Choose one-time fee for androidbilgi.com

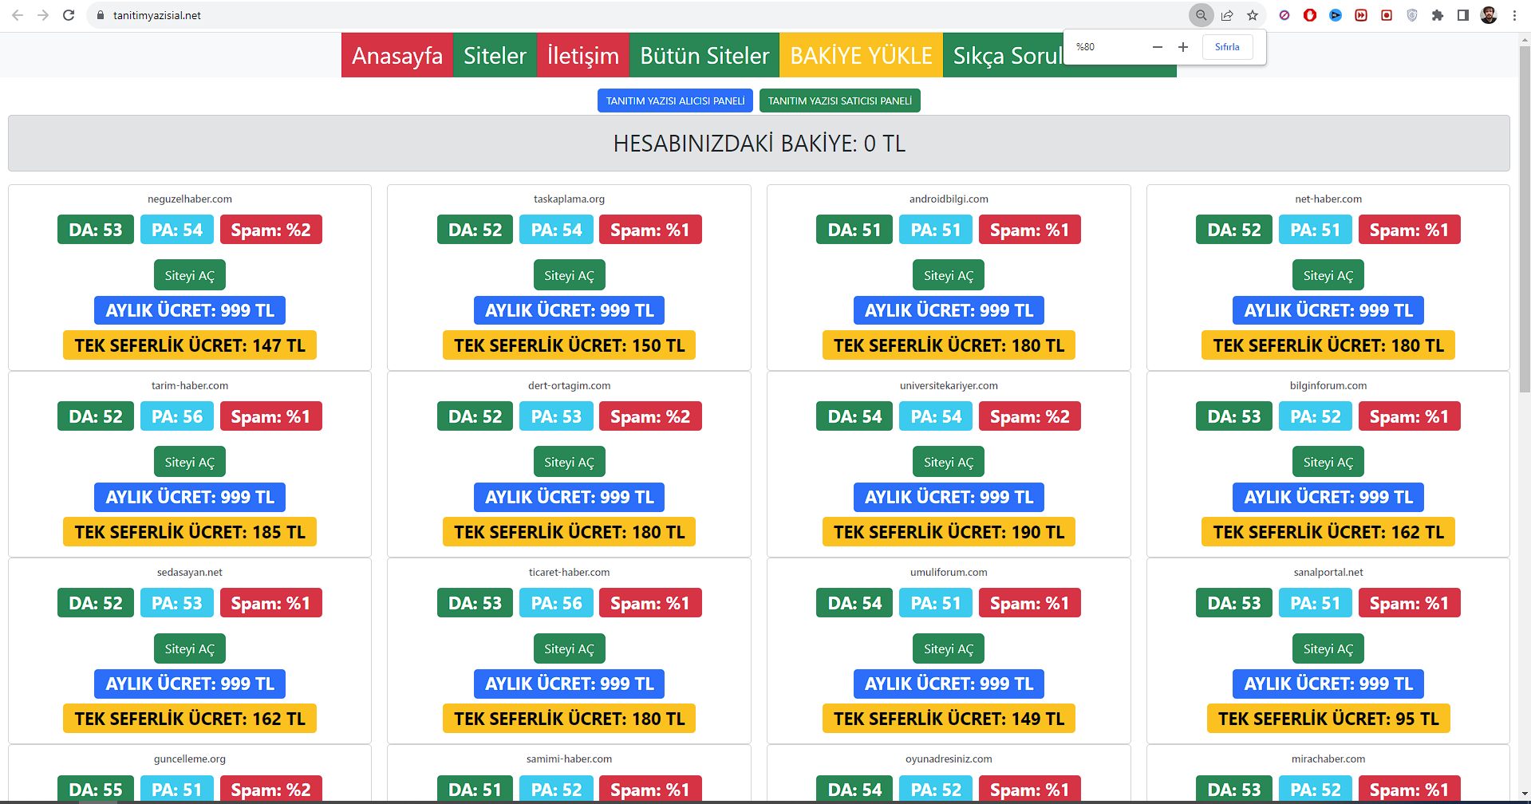click(x=949, y=345)
